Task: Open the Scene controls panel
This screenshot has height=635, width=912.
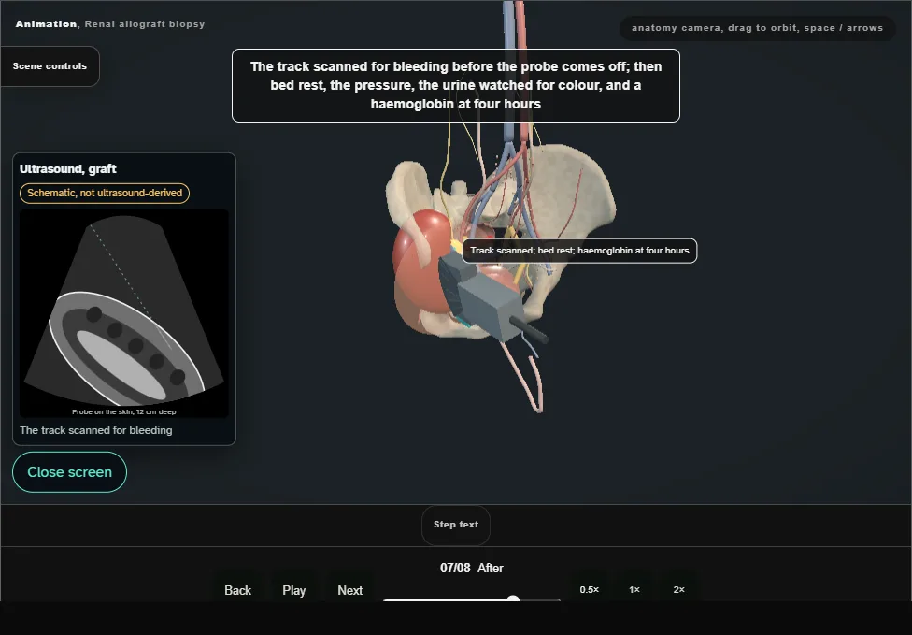Action: (x=50, y=66)
